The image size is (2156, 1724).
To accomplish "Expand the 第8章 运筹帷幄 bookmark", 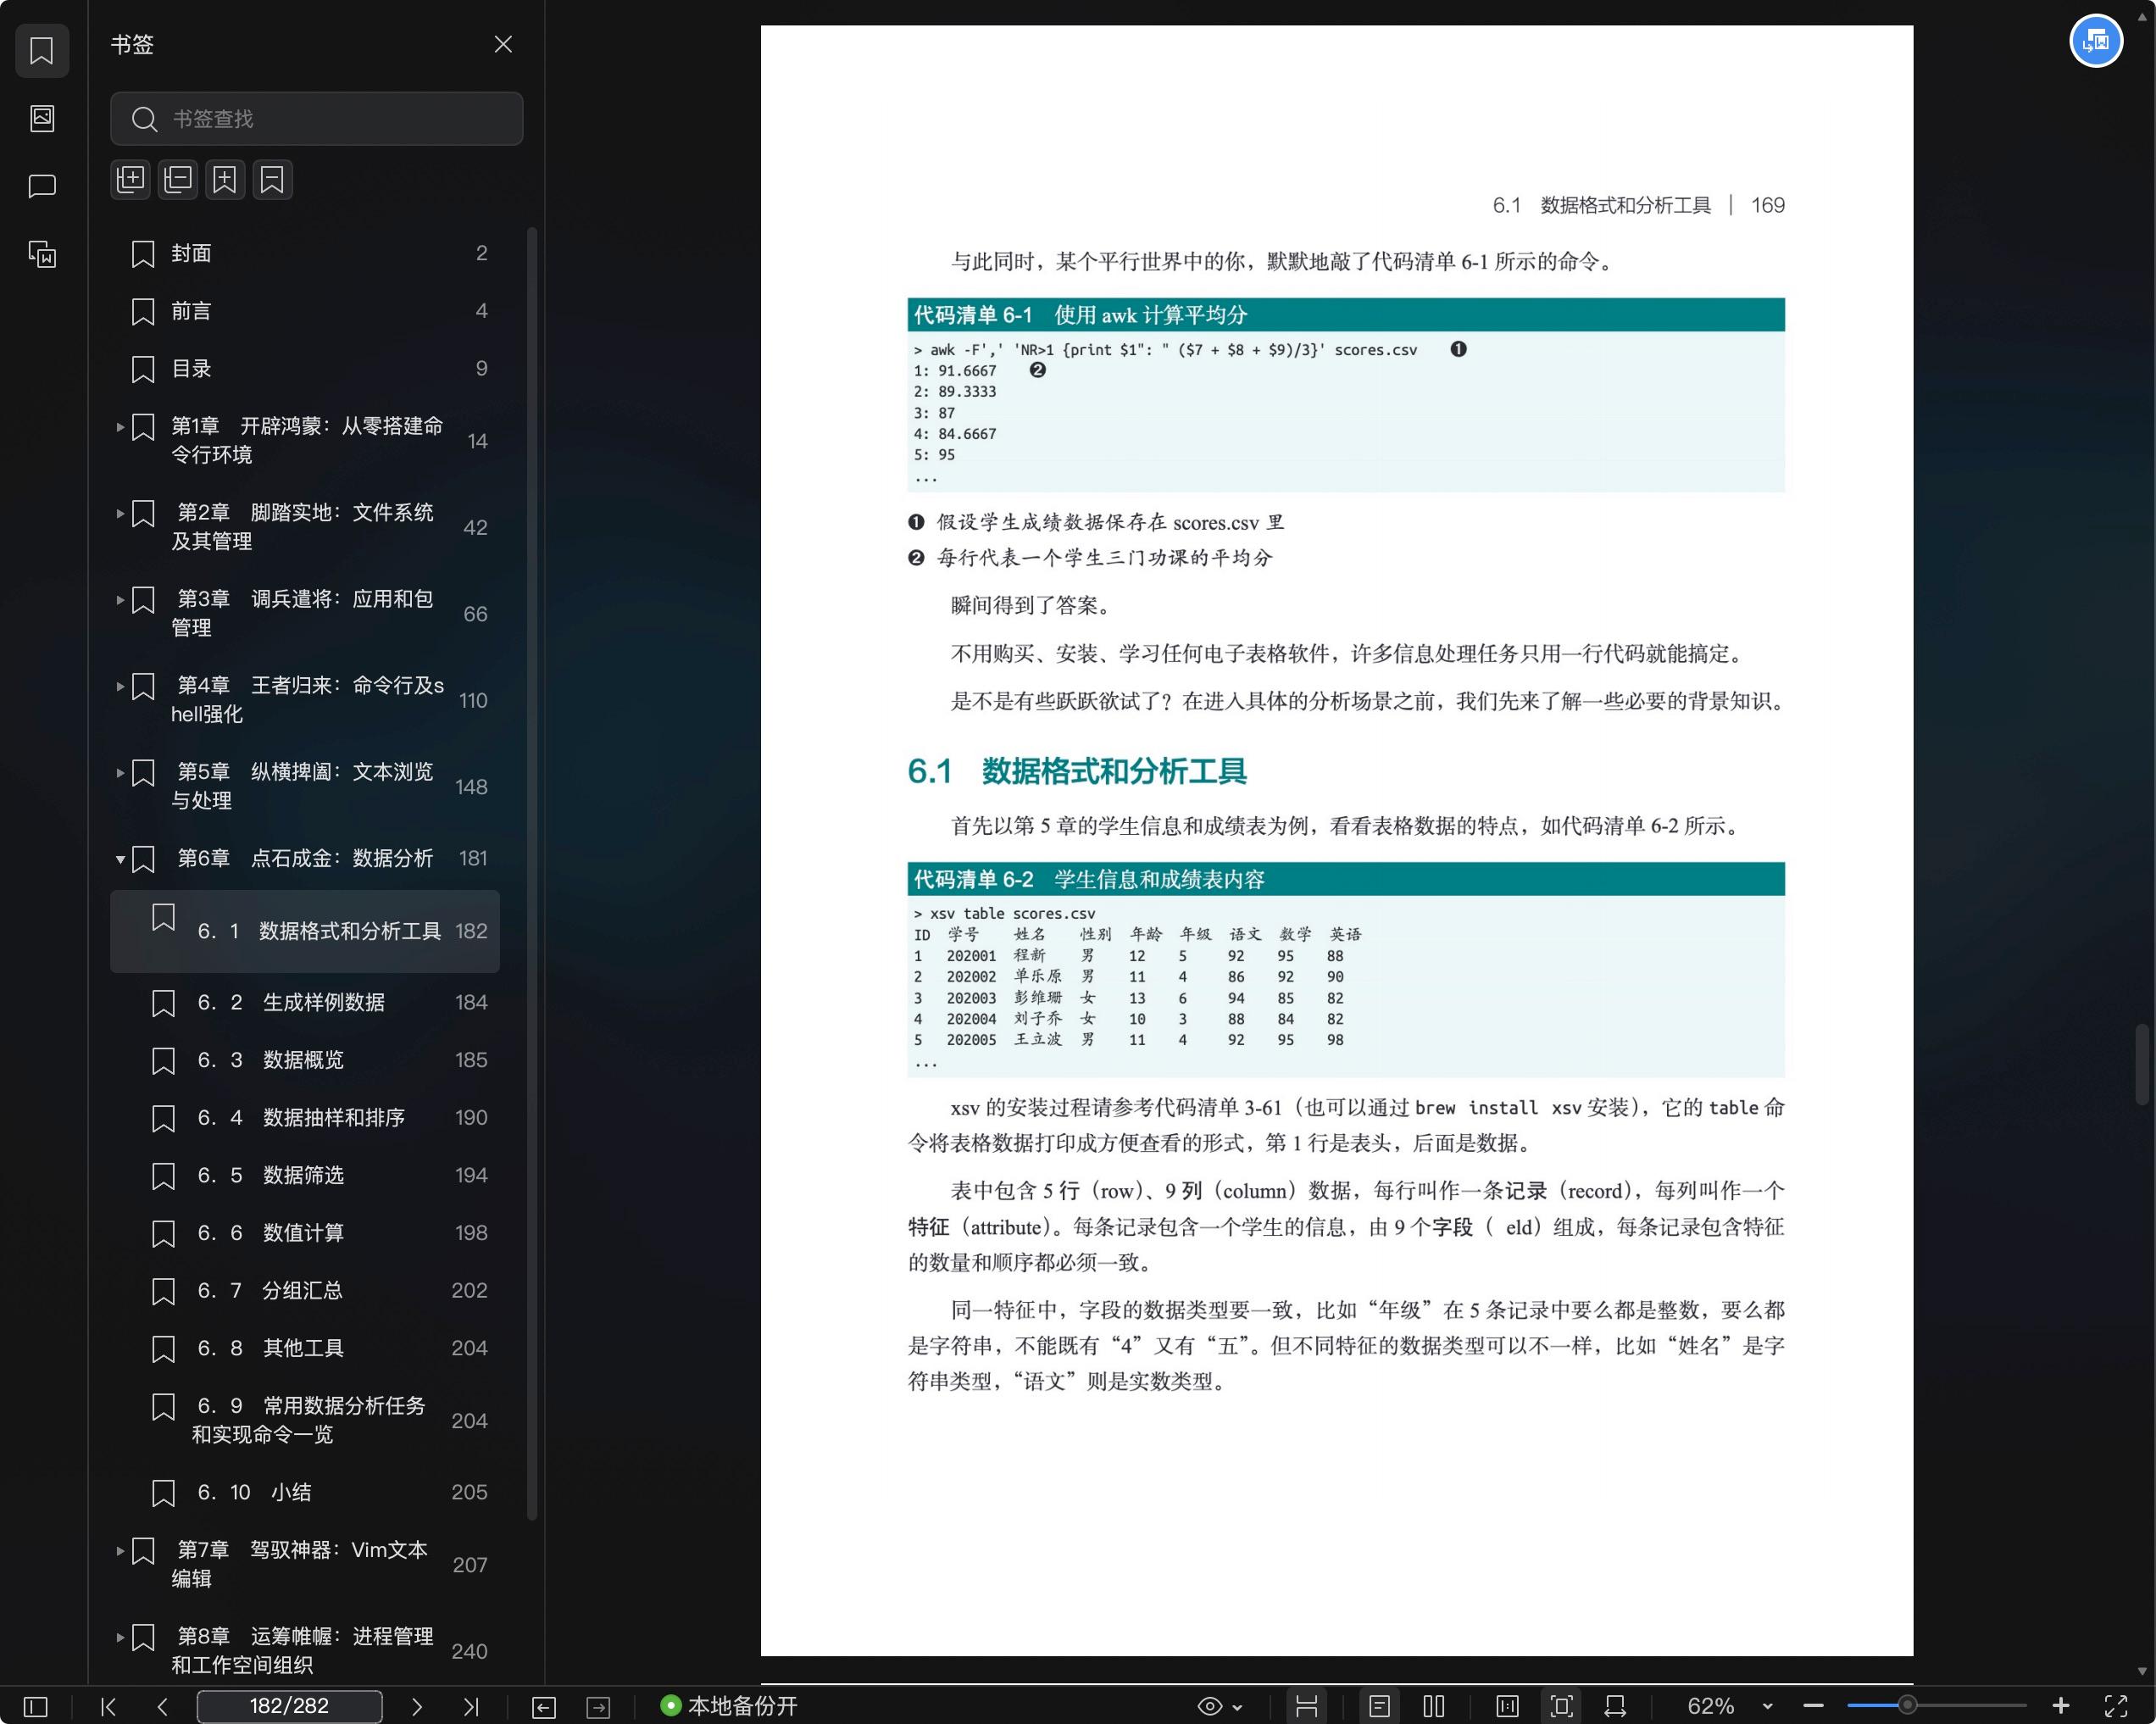I will [x=120, y=1637].
